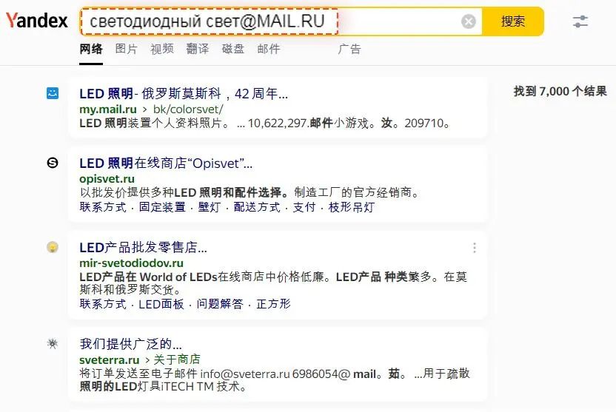616x412 pixels.
Task: Select the 网络 web tab
Action: (x=91, y=49)
